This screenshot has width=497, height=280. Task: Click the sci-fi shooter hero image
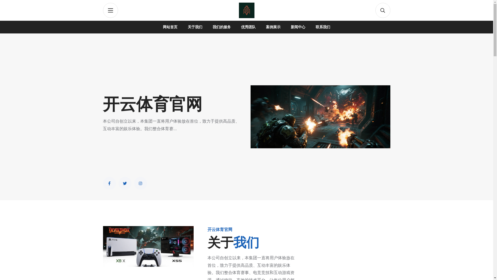320,117
